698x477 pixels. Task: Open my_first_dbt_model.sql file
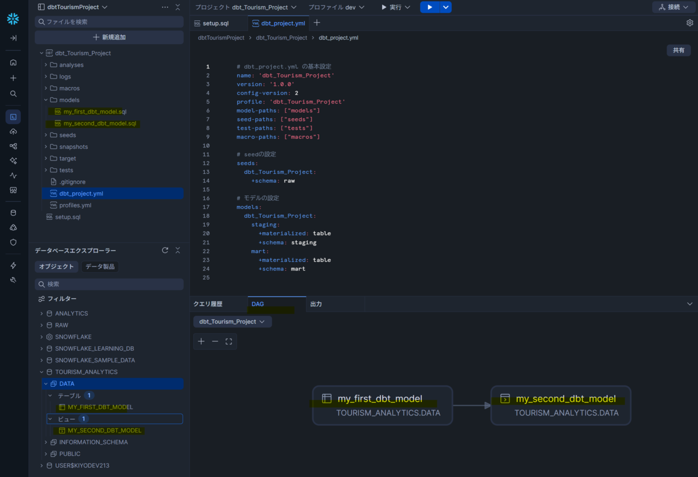click(95, 112)
